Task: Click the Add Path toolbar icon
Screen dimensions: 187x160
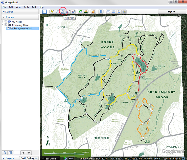Action: click(x=62, y=12)
